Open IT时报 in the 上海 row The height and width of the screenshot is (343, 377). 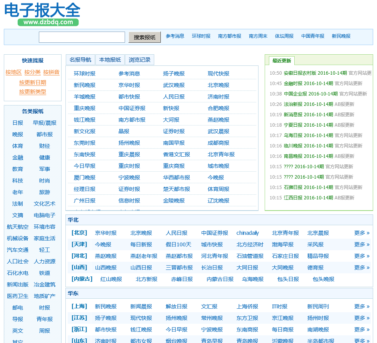(280, 306)
